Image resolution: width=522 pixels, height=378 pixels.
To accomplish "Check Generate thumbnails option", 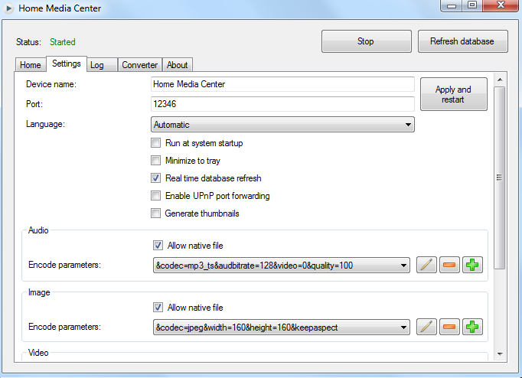I will point(156,213).
